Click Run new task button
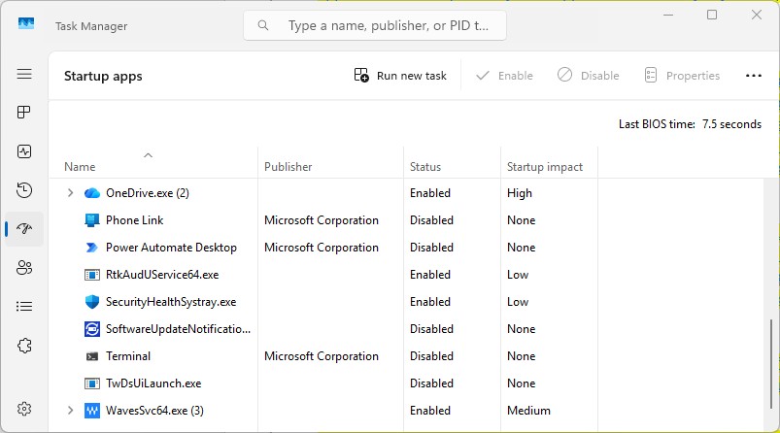 click(400, 76)
